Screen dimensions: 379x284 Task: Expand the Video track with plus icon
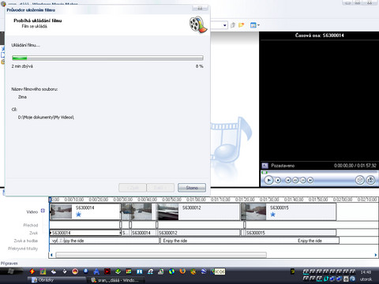43,211
